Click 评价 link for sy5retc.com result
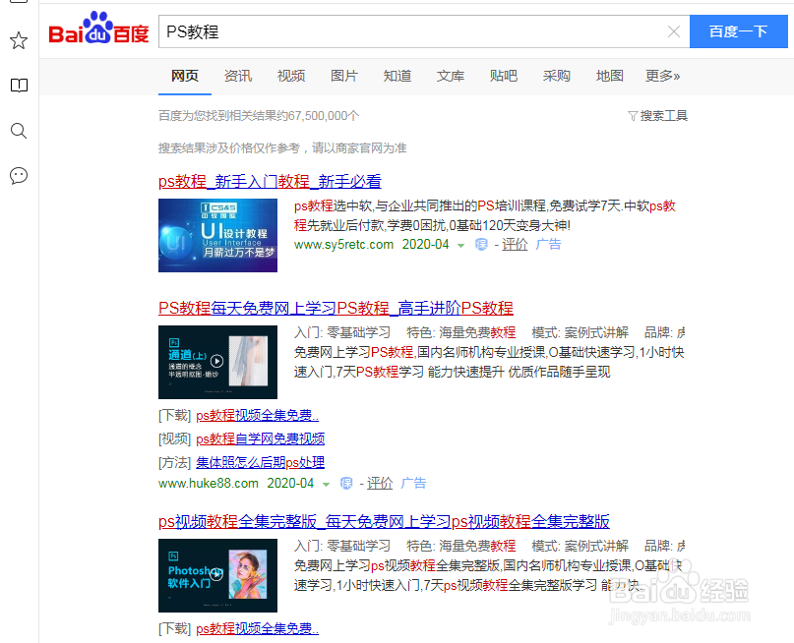The height and width of the screenshot is (643, 794). [x=515, y=245]
